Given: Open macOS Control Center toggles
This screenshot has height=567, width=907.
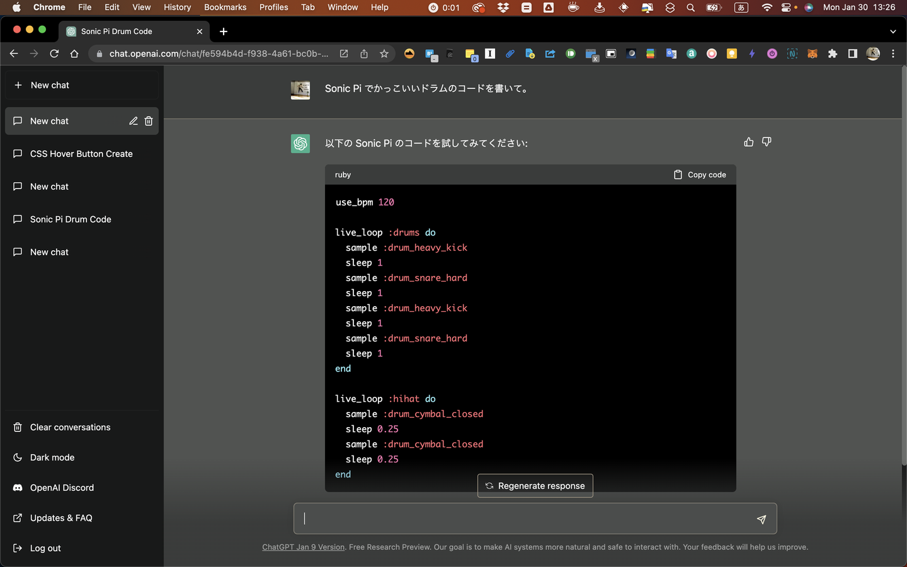Looking at the screenshot, I should tap(786, 8).
